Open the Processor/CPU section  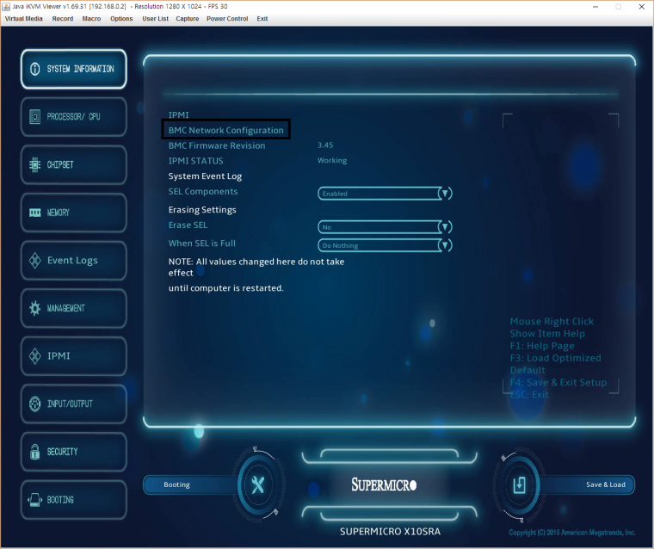[74, 117]
